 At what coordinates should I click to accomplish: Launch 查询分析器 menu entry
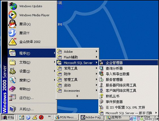tap(128, 68)
